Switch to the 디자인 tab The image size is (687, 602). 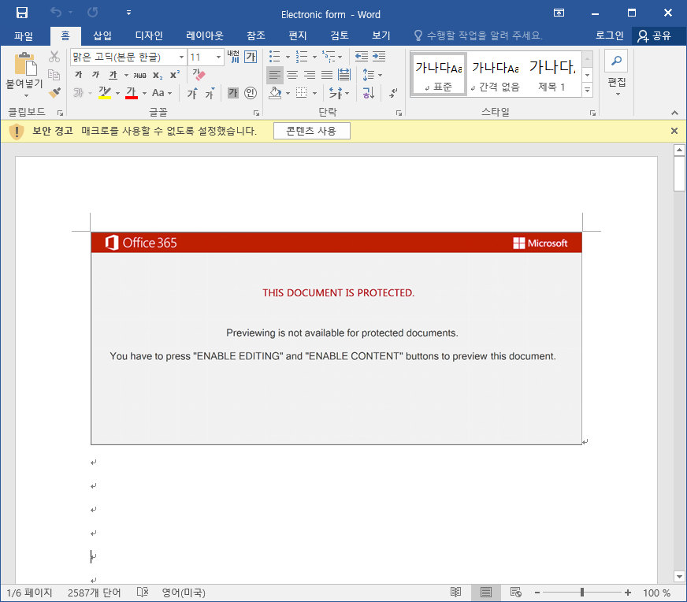149,36
